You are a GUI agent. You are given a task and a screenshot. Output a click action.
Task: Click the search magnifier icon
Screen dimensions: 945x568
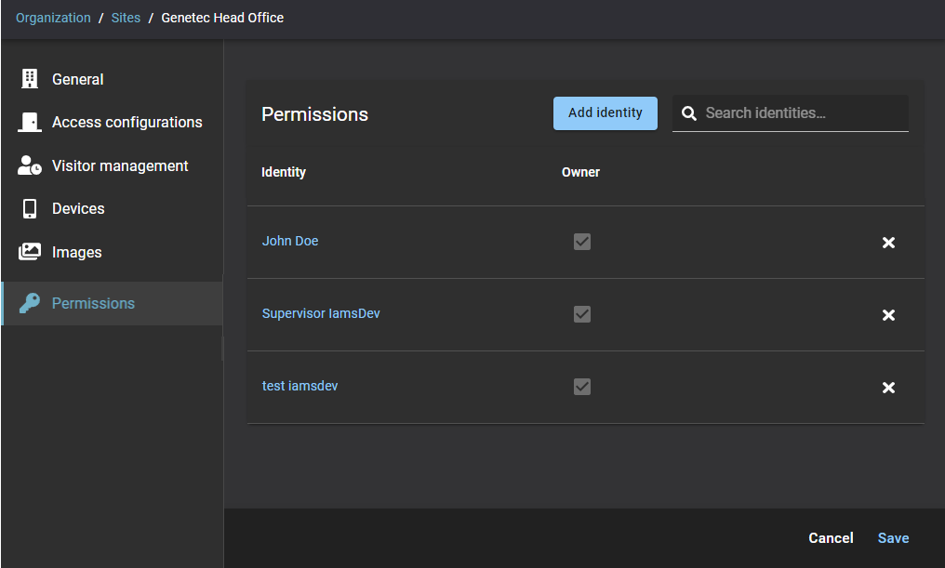pos(689,113)
